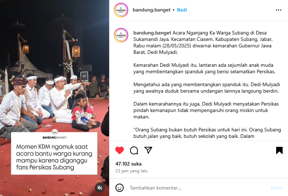Follow account via Ikuti link

[x=182, y=10]
